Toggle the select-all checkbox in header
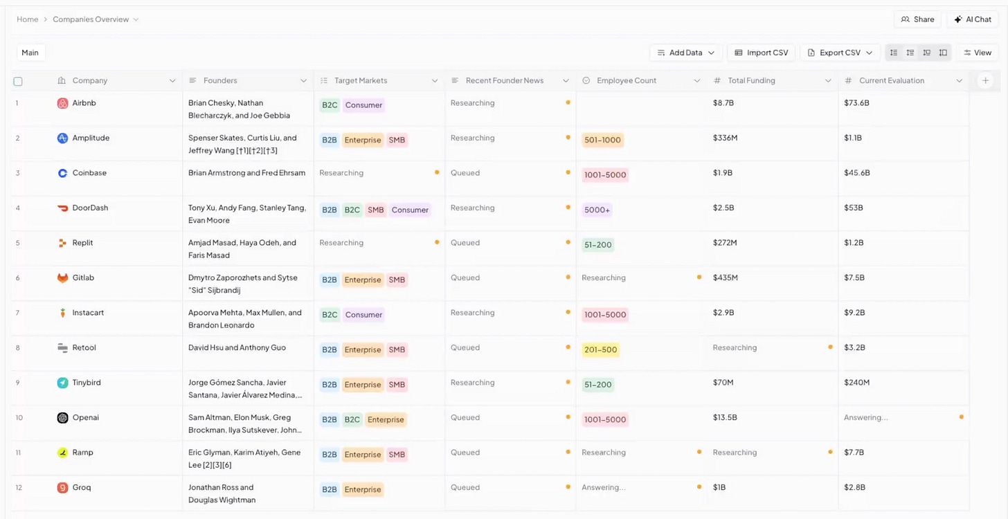Image resolution: width=1008 pixels, height=519 pixels. pos(18,82)
